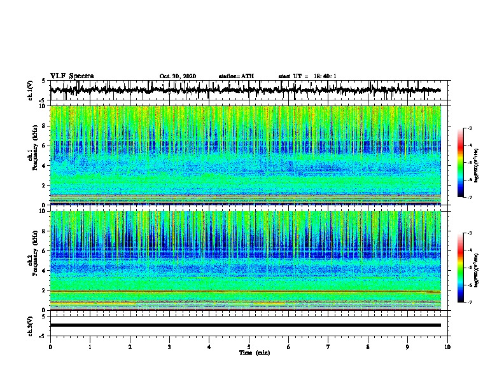Click the ch.2 PSD color scale bar
Image resolution: width=504 pixels, height=389 pixels.
461,268
